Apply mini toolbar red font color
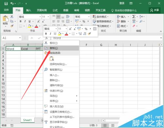 66,34
